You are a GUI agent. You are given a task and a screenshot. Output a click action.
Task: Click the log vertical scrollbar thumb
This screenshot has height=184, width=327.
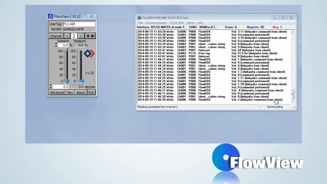(293, 94)
